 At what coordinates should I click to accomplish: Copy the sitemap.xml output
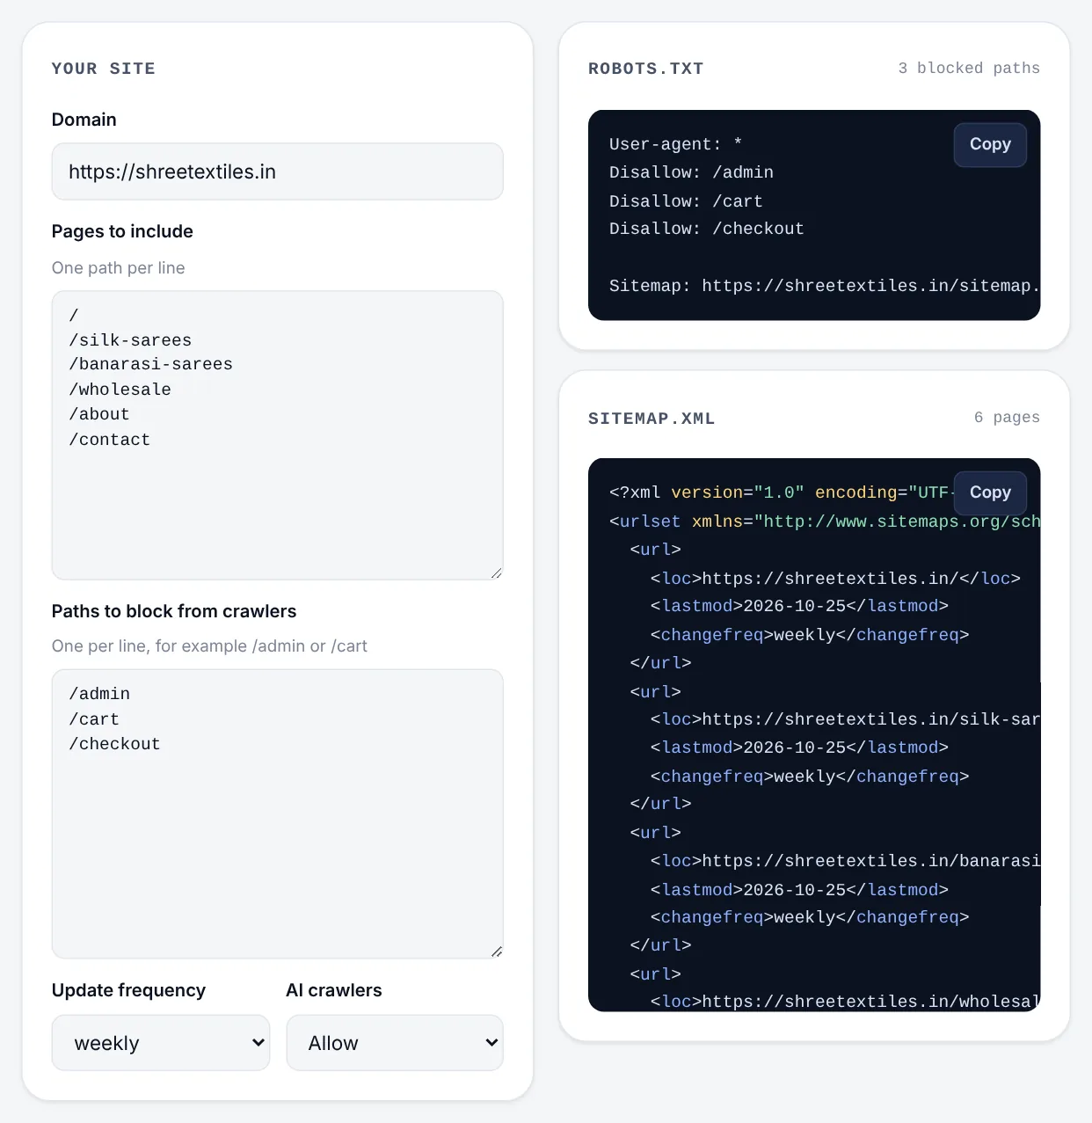(x=990, y=492)
